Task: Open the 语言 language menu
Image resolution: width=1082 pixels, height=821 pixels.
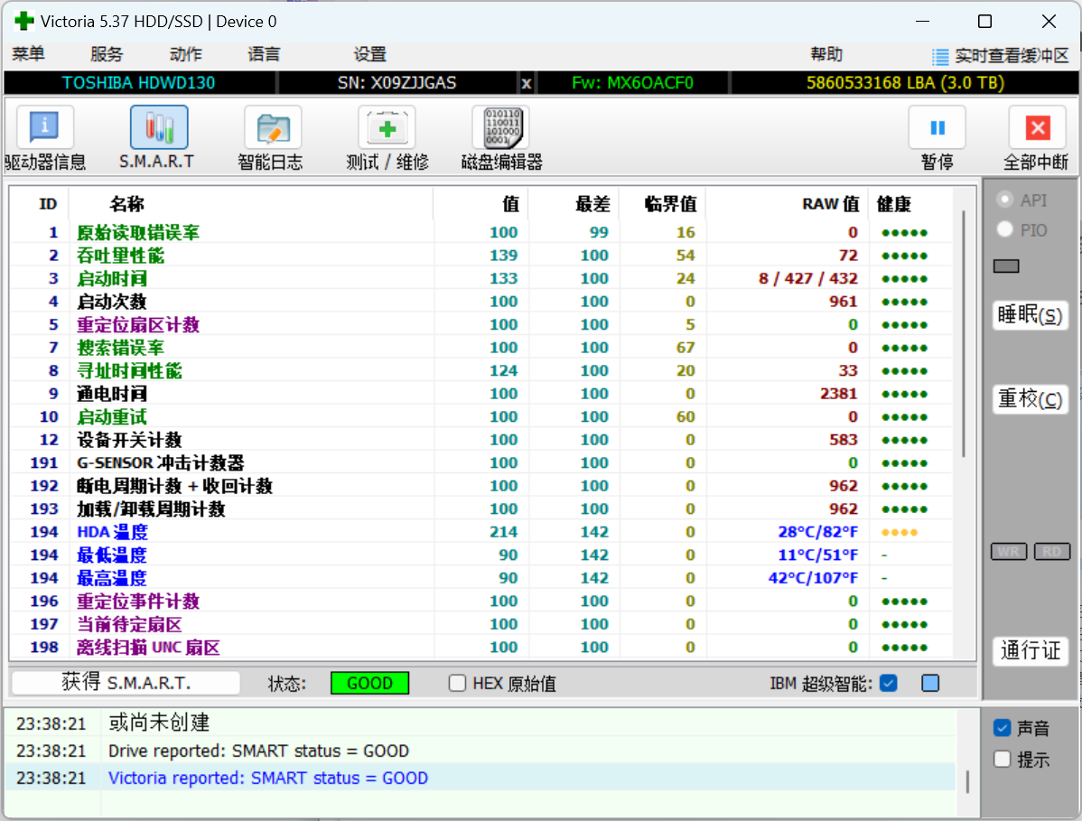Action: (263, 54)
